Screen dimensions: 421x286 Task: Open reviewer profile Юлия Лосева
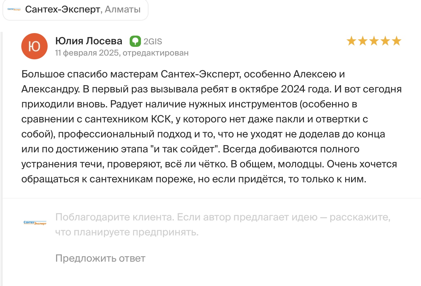pyautogui.click(x=89, y=41)
